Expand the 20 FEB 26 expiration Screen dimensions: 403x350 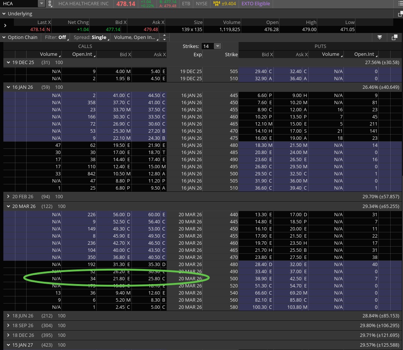9,196
